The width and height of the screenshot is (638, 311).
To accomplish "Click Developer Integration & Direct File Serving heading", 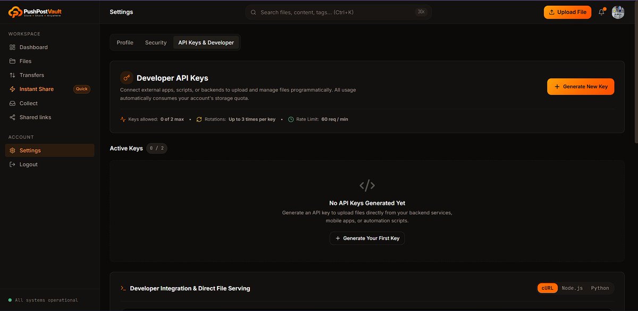I will 190,288.
